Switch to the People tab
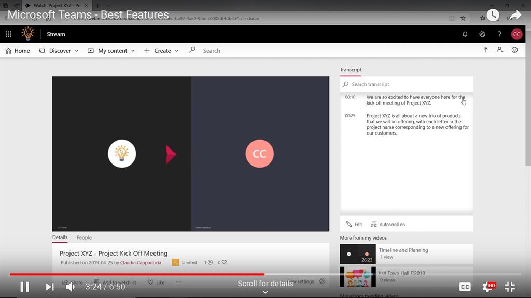The height and width of the screenshot is (298, 531). (x=84, y=237)
